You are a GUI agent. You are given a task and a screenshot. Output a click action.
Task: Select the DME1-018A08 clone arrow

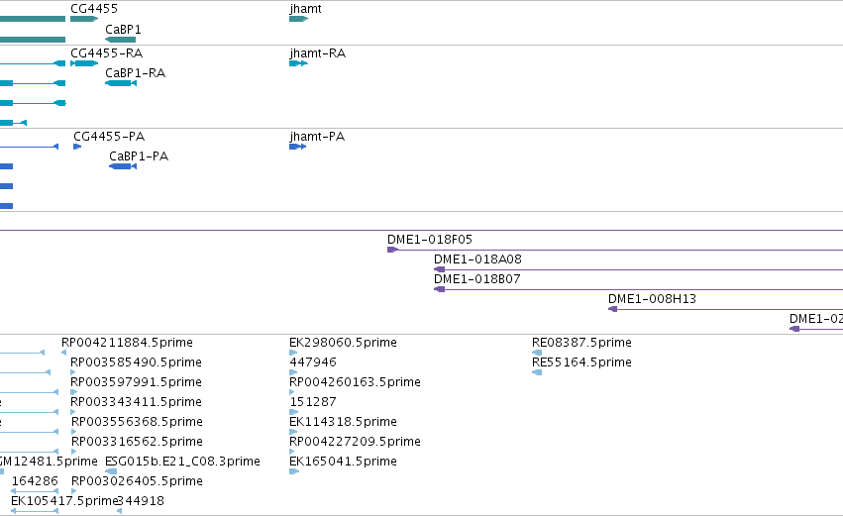tap(638, 269)
